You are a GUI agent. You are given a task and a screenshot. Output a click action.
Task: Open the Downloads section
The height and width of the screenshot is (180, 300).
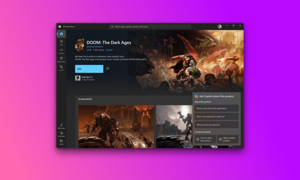61,134
